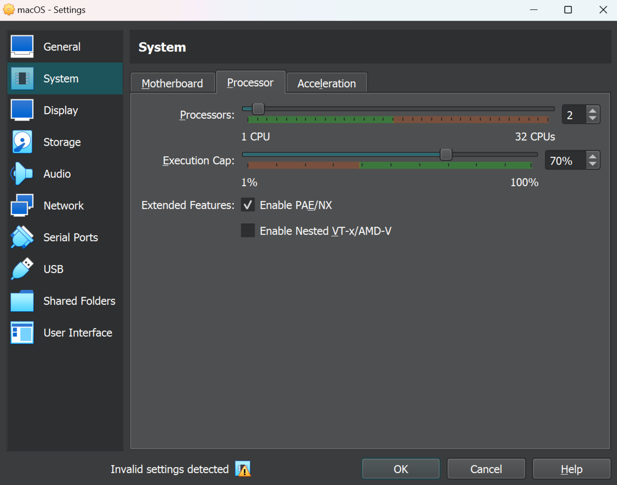Open the Display settings icon

[22, 110]
